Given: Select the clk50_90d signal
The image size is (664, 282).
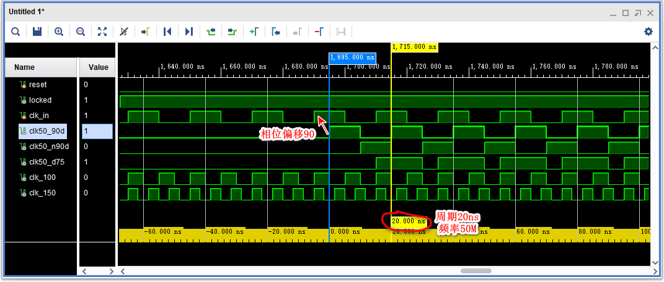Looking at the screenshot, I should pyautogui.click(x=48, y=131).
